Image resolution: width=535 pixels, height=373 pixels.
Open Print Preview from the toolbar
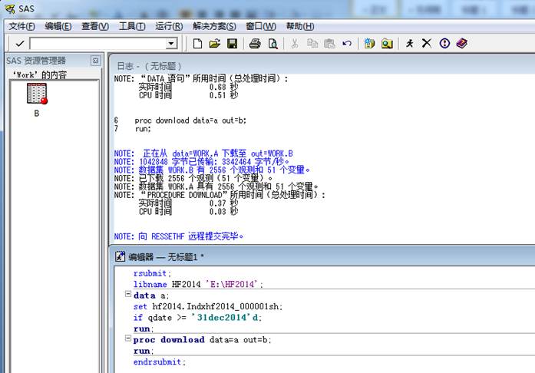pyautogui.click(x=272, y=44)
